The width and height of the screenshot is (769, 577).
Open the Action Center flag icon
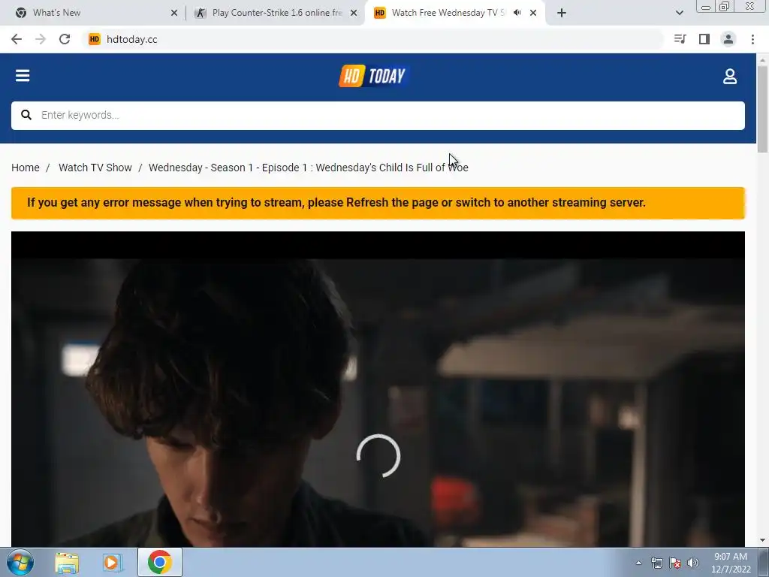675,563
